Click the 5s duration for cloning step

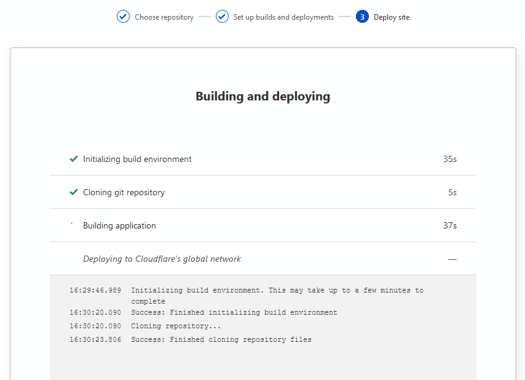pyautogui.click(x=452, y=192)
